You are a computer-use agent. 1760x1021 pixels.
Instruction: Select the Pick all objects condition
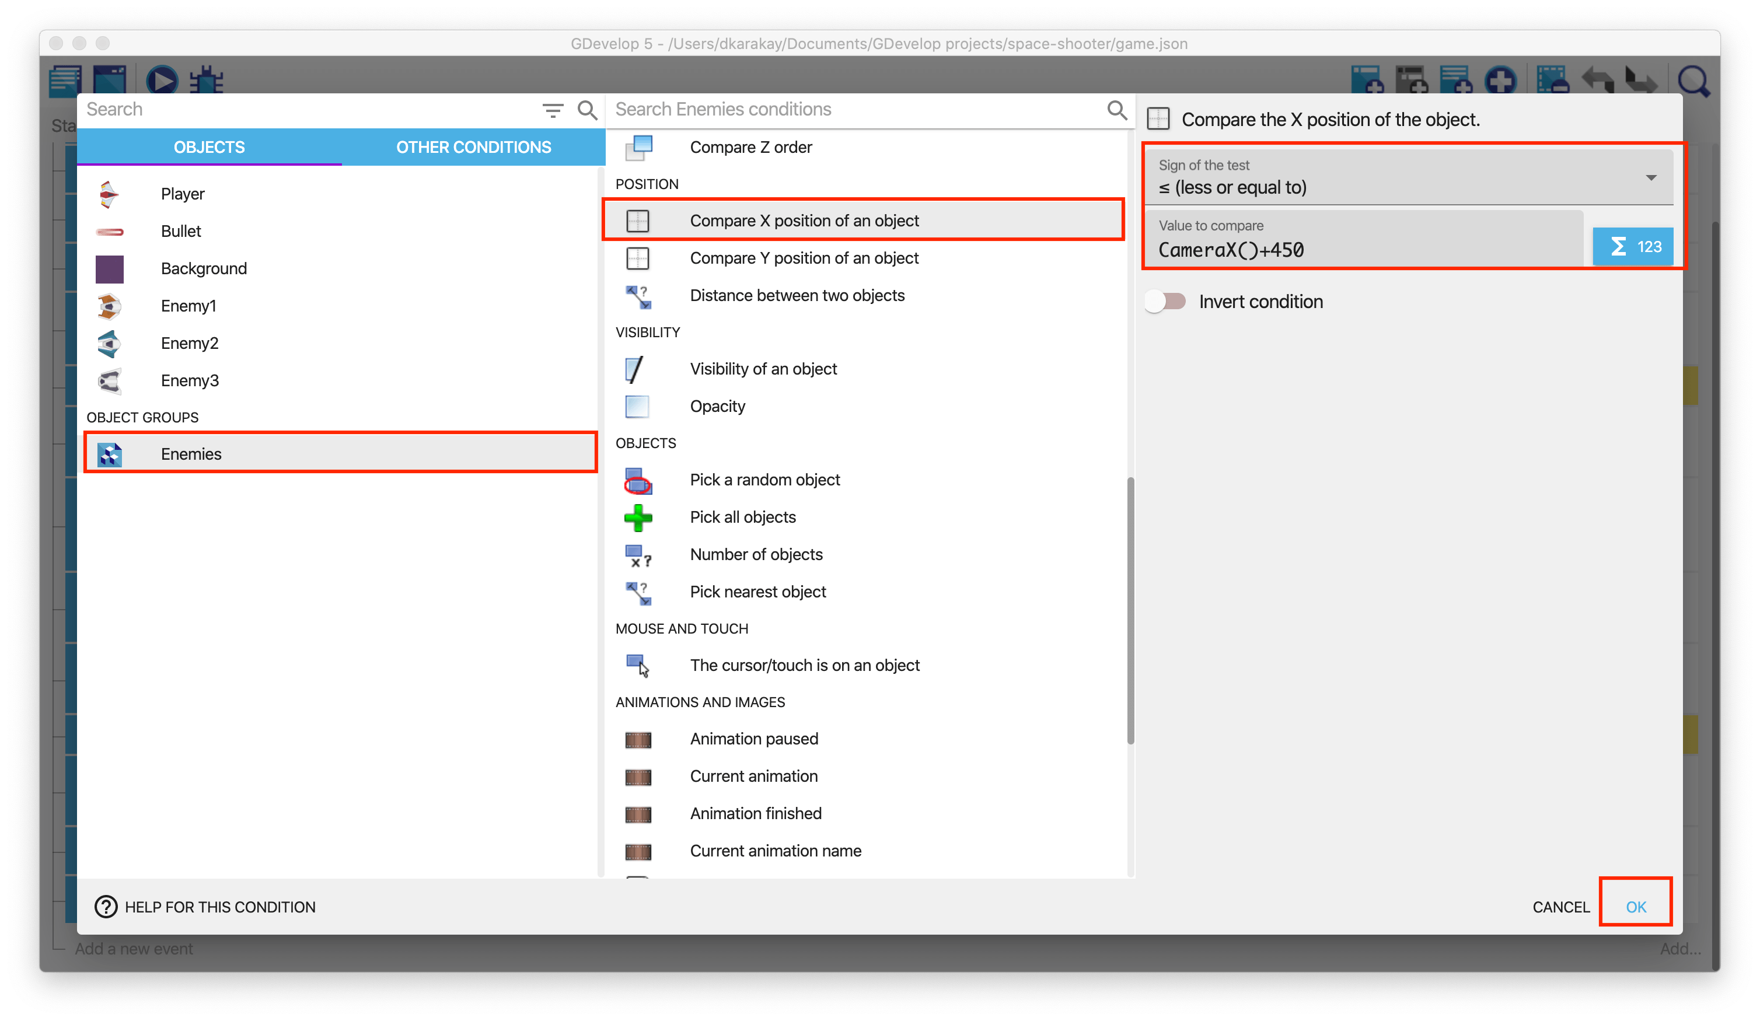(x=742, y=517)
